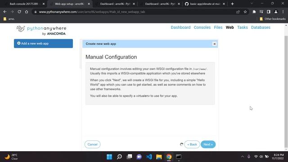The width and height of the screenshot is (288, 162).
Task: Expand the hidden system tray icons
Action: [243, 157]
